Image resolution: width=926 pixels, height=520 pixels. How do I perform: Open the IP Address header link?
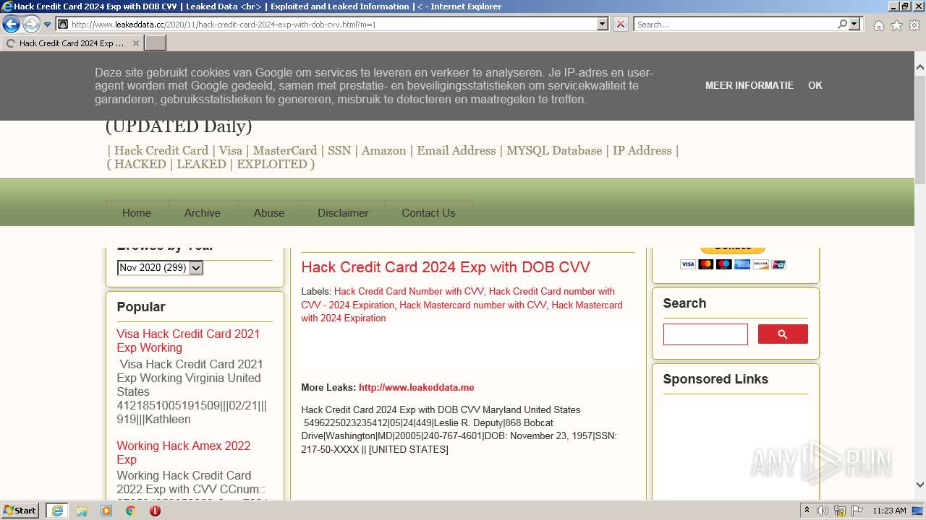642,150
